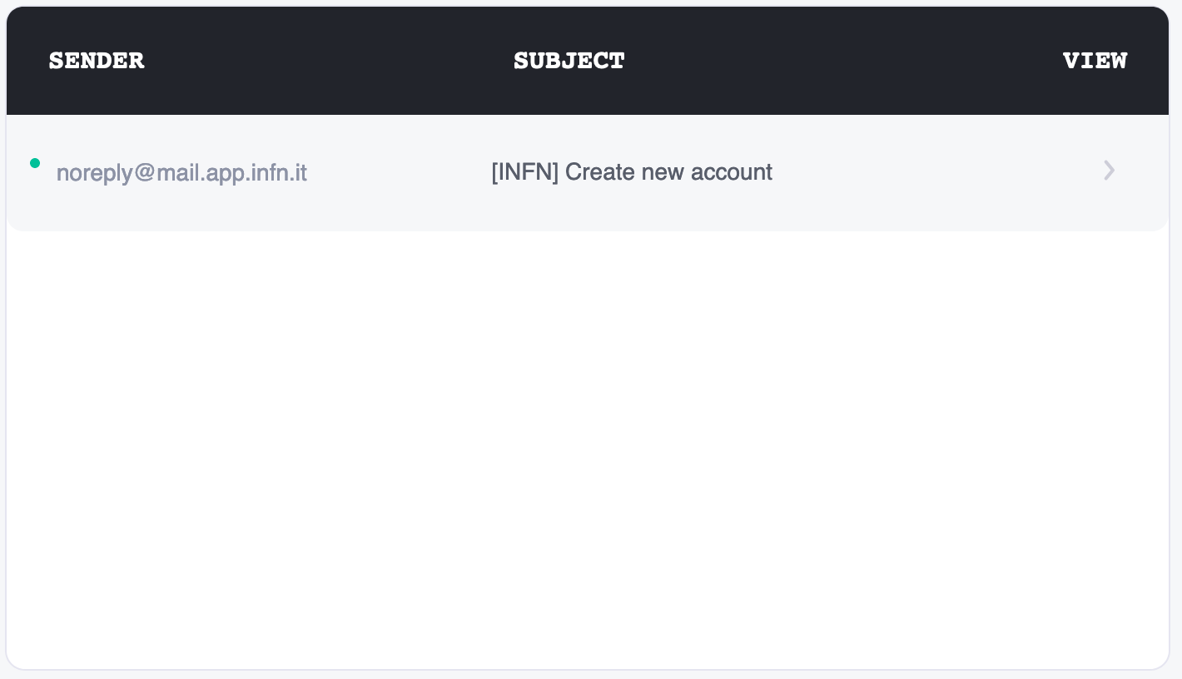Viewport: 1182px width, 679px height.
Task: Open the '[INFN] Create new account' subject
Action: [x=632, y=172]
